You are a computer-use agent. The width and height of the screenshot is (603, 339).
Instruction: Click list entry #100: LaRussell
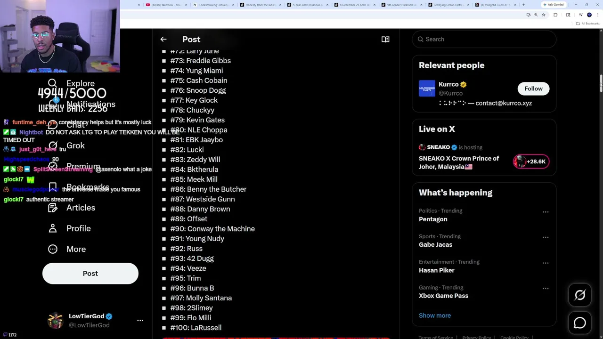pyautogui.click(x=196, y=328)
